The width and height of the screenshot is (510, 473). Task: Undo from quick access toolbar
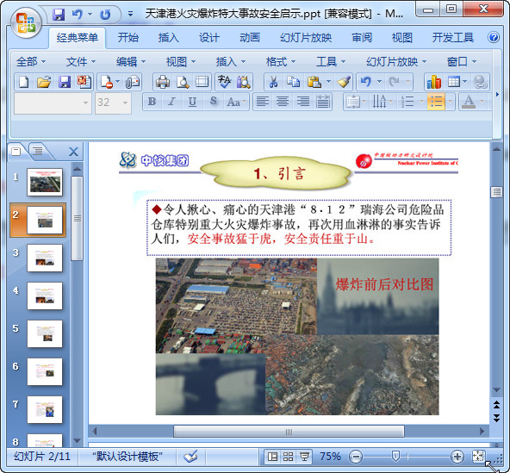(x=78, y=15)
